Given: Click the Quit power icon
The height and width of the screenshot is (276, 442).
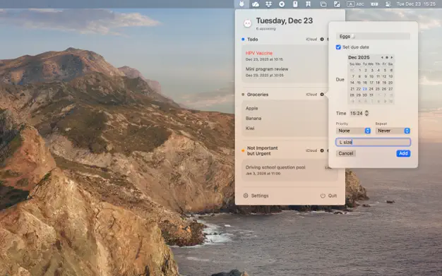Looking at the screenshot, I should pos(323,196).
